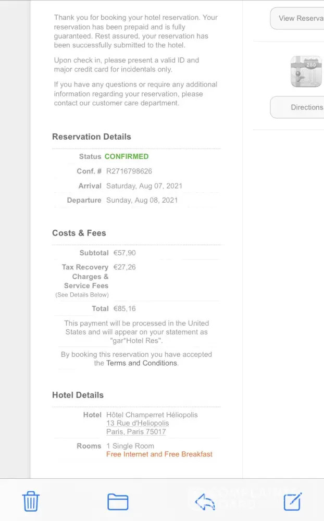Click the green CONFIRMED status text
The height and width of the screenshot is (521, 324).
click(127, 156)
